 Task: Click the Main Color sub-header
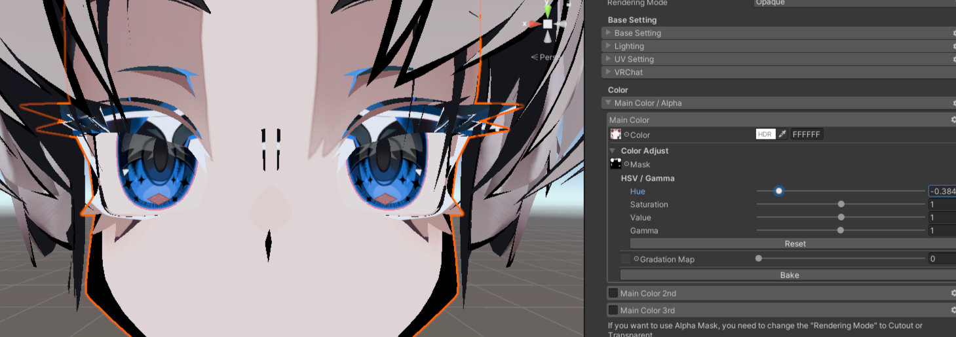[x=781, y=120]
